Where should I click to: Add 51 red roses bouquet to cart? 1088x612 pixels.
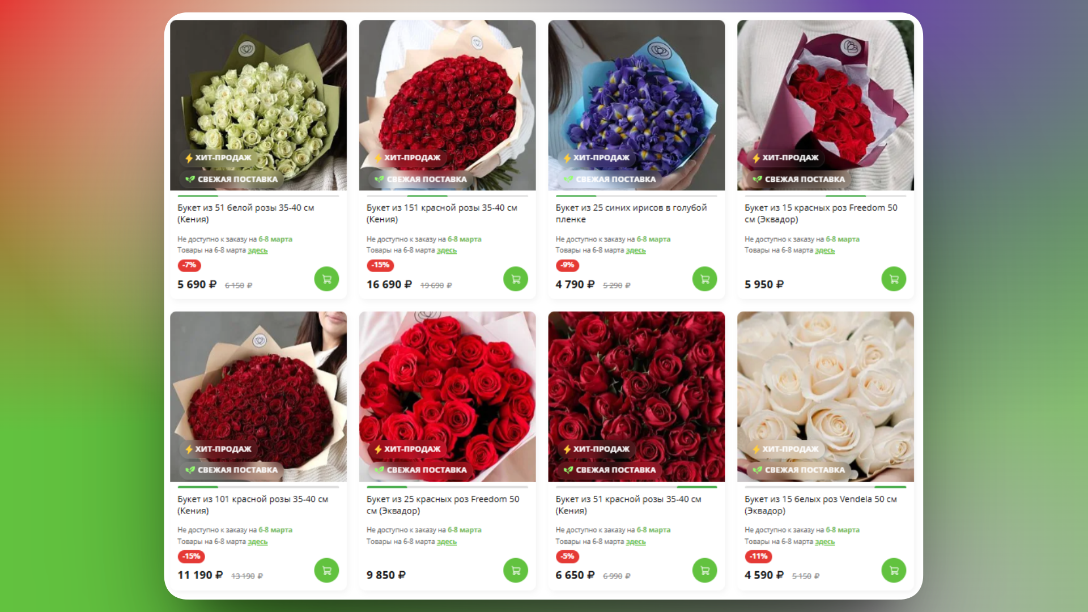point(705,570)
